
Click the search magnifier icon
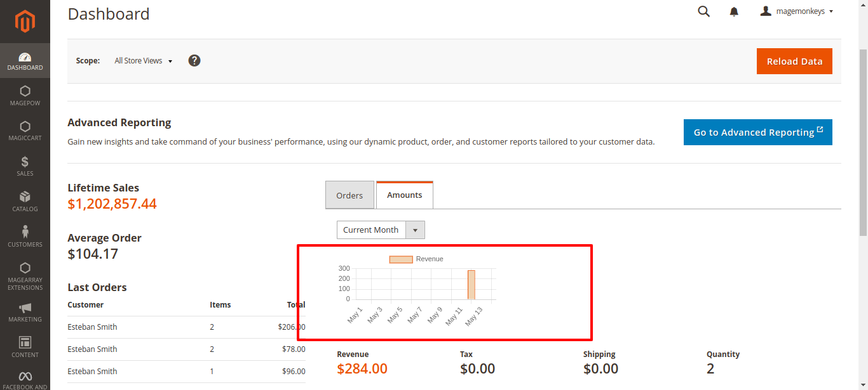[703, 11]
